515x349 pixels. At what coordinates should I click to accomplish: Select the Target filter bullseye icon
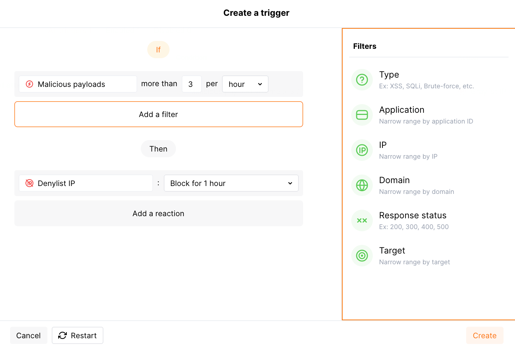(x=362, y=256)
